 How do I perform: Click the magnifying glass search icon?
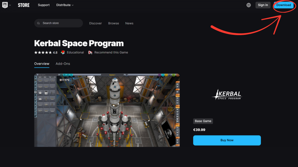point(39,23)
